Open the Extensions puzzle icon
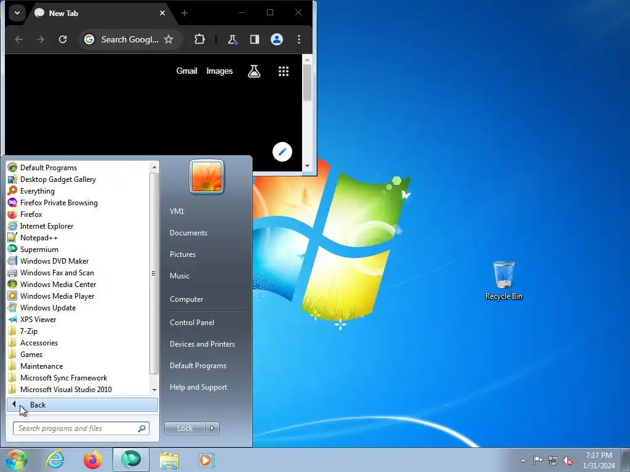 [200, 39]
